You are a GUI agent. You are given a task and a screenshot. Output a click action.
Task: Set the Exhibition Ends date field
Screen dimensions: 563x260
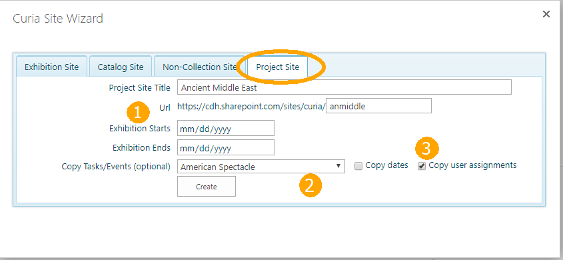[x=226, y=147]
